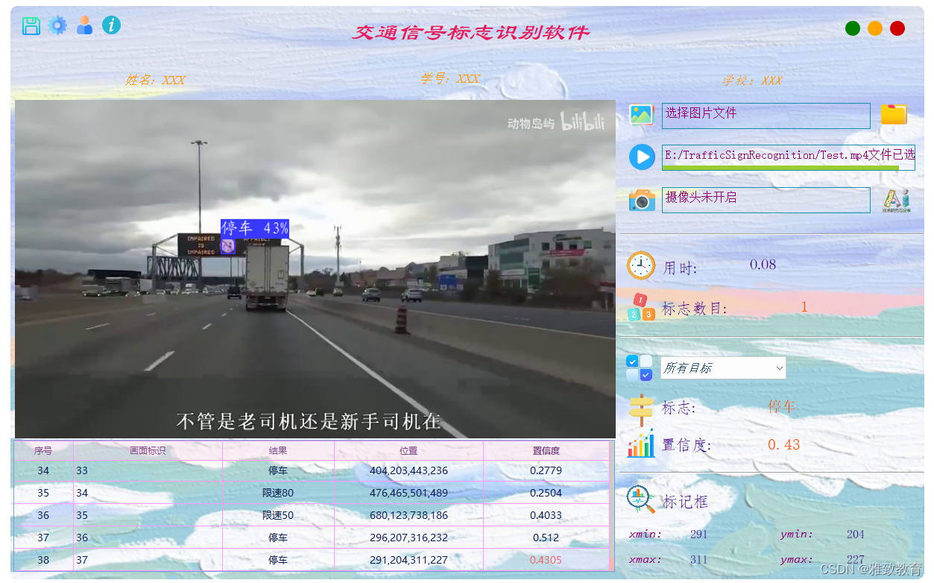This screenshot has width=934, height=583.
Task: Click confidence cell 0.512
Action: 546,538
